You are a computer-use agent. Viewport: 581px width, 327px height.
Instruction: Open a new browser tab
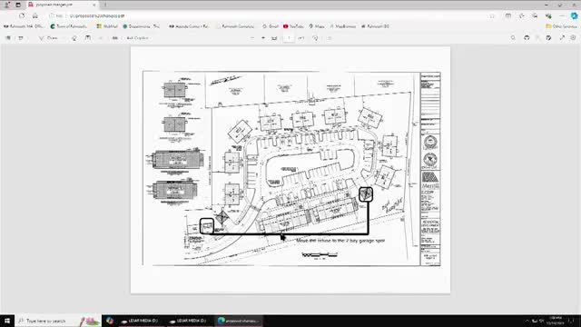105,5
